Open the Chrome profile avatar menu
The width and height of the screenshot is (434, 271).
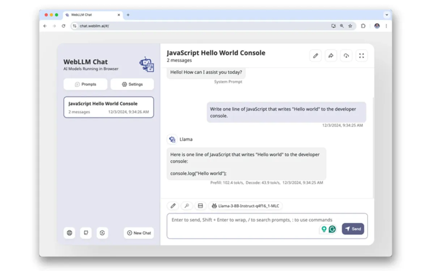pyautogui.click(x=377, y=26)
